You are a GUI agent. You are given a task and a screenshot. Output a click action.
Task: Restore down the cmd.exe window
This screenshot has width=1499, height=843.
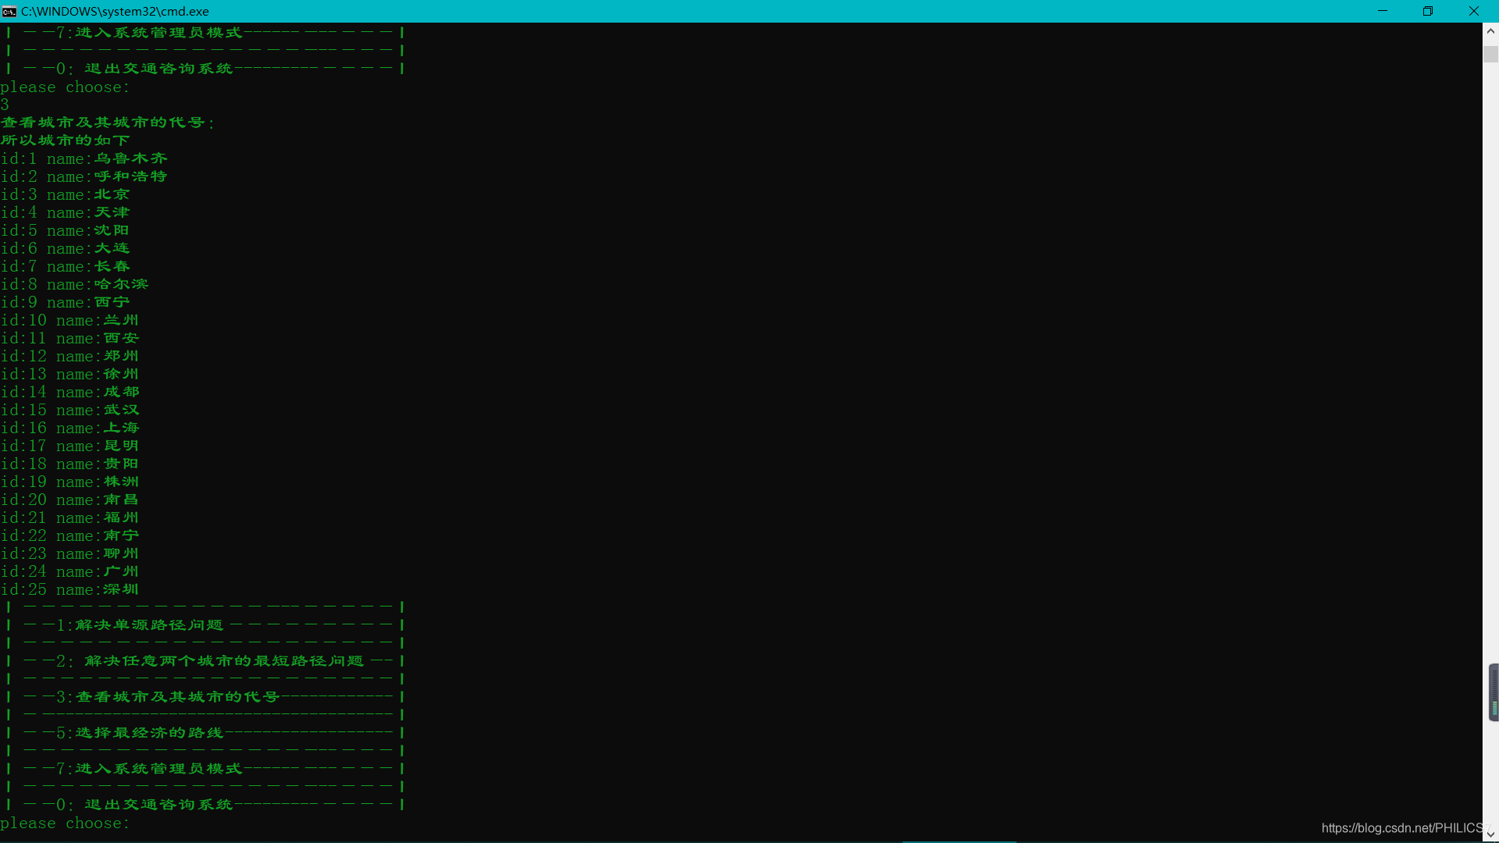1428,11
